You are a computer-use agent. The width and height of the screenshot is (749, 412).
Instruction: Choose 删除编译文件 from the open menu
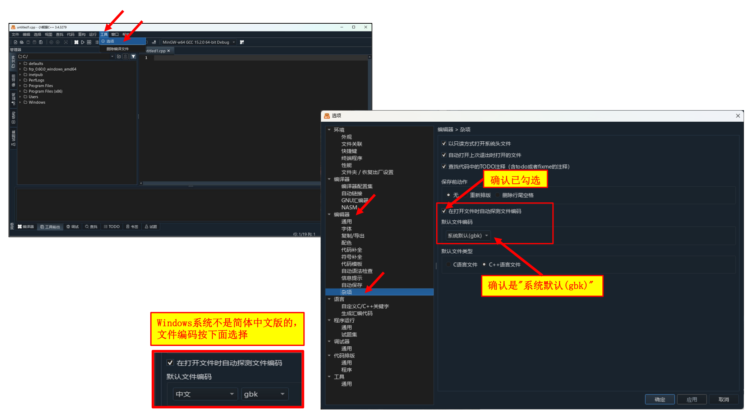click(118, 49)
